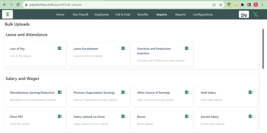Click Excel icon on Other Source of Earnings card
The height and width of the screenshot is (133, 267).
click(x=187, y=92)
